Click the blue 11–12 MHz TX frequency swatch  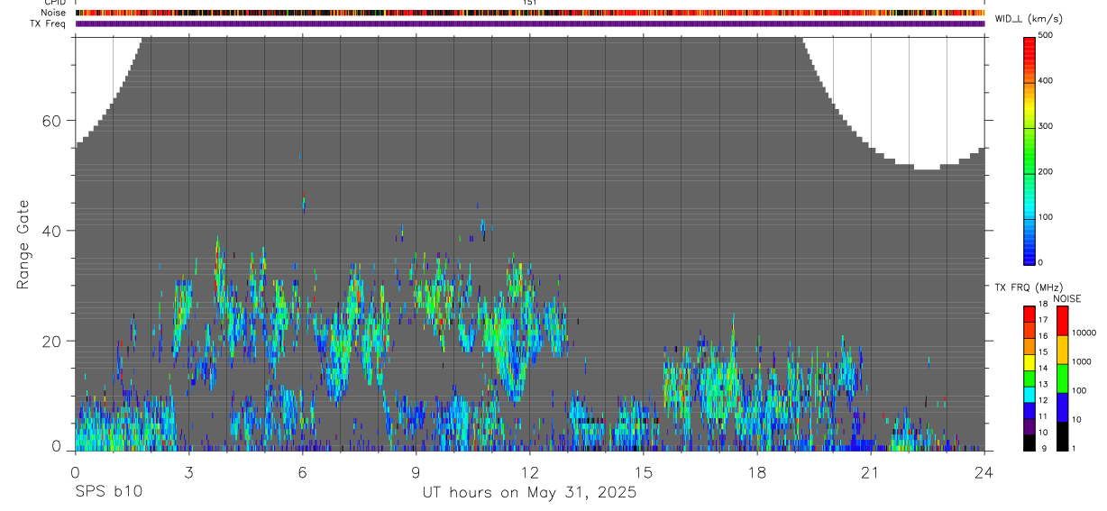click(x=1029, y=411)
